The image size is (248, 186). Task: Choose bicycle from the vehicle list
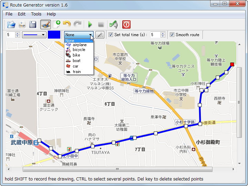79,50
